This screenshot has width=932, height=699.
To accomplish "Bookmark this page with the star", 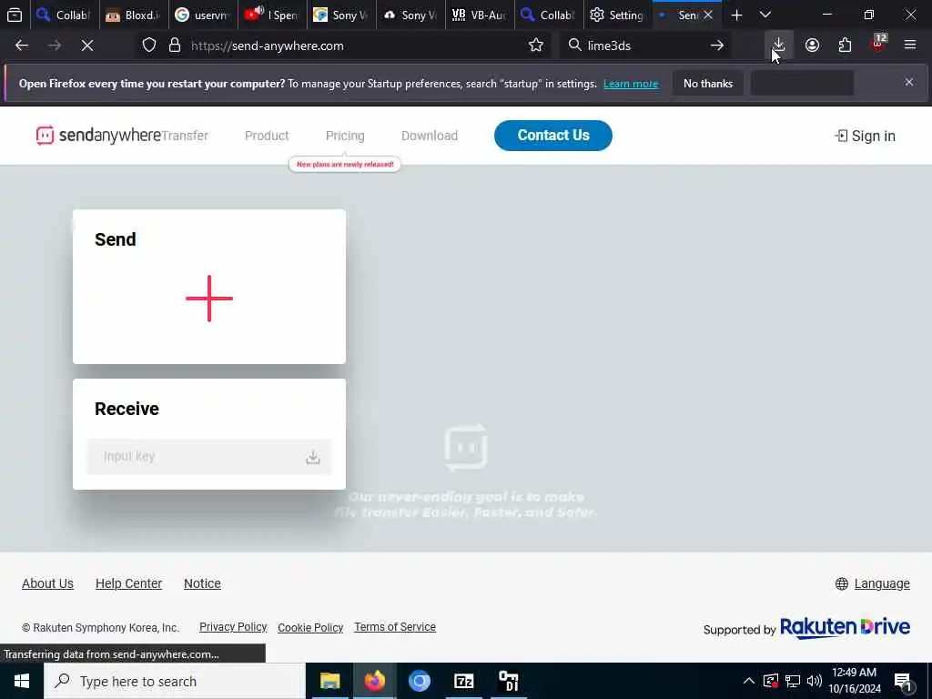I will click(x=535, y=46).
